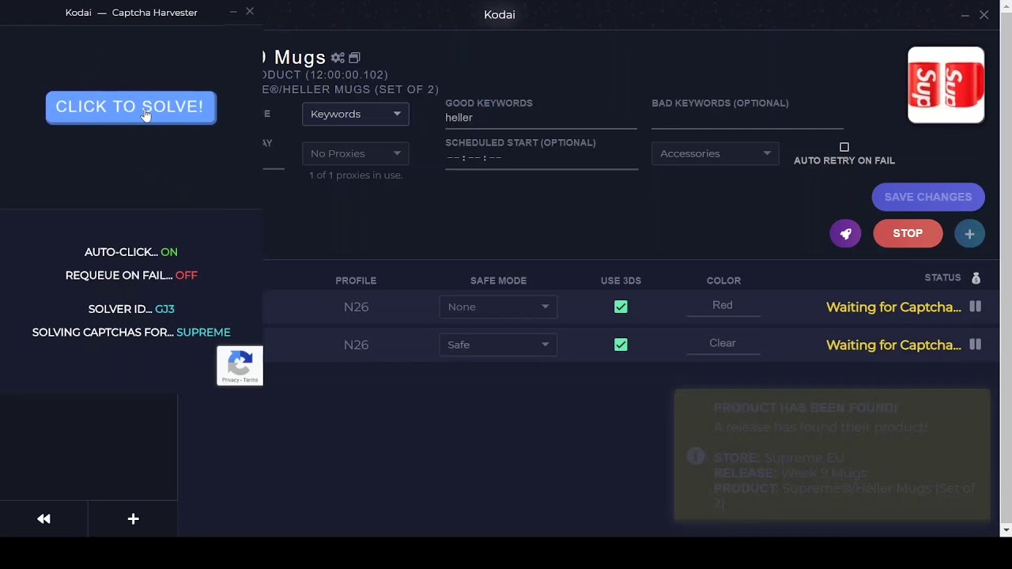Launch tasks with purple rocket button
The height and width of the screenshot is (569, 1012).
845,233
